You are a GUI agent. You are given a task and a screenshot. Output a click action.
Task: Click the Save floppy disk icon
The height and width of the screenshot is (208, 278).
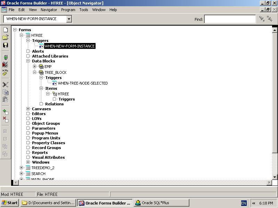(x=5, y=45)
